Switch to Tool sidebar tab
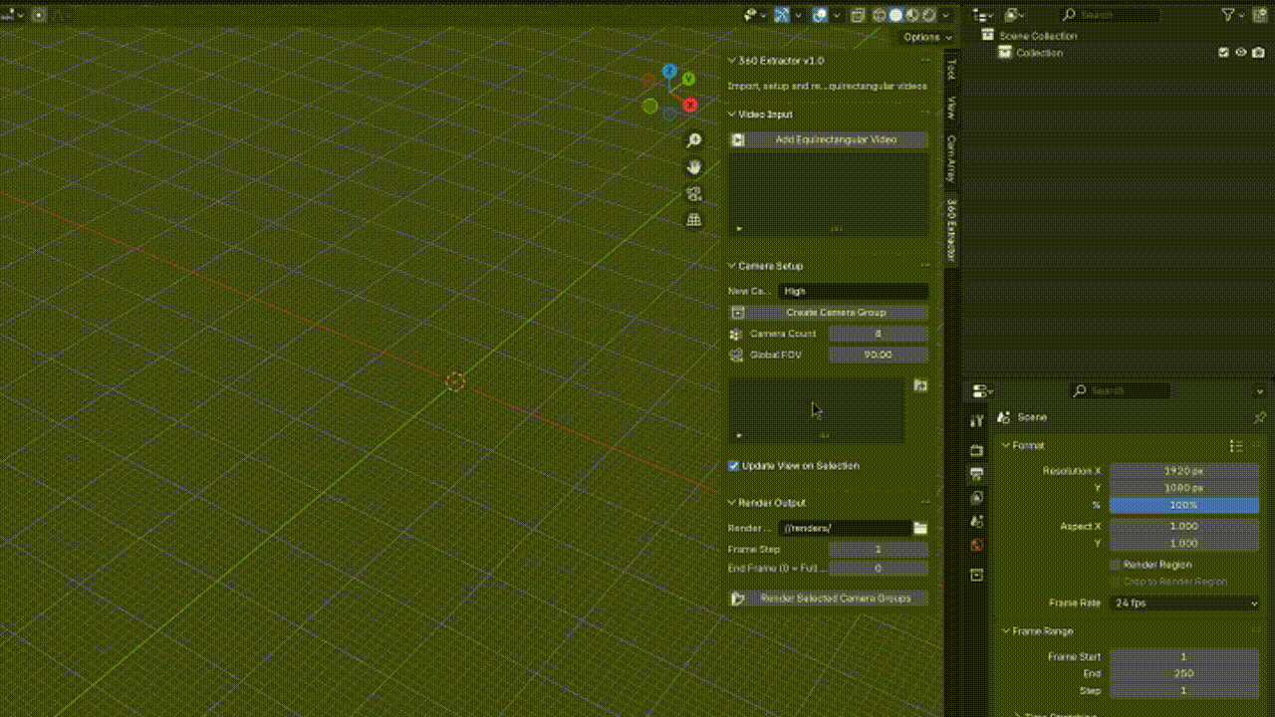The image size is (1275, 717). pos(951,69)
